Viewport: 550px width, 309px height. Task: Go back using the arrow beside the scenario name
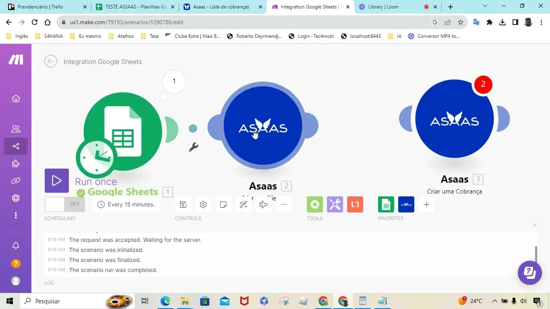tap(51, 61)
